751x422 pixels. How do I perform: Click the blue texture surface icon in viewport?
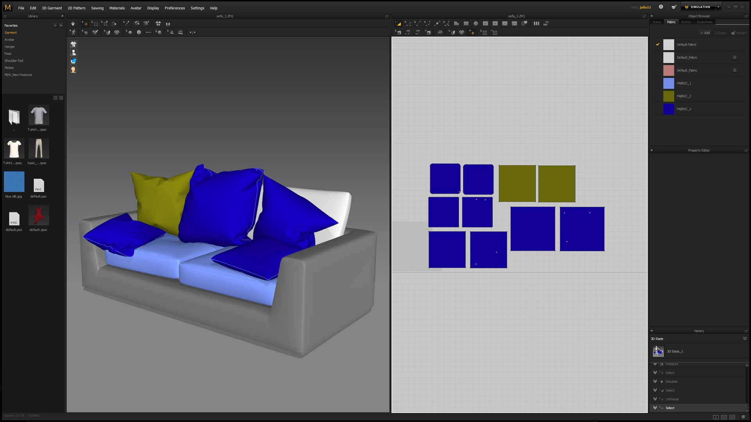coord(73,61)
